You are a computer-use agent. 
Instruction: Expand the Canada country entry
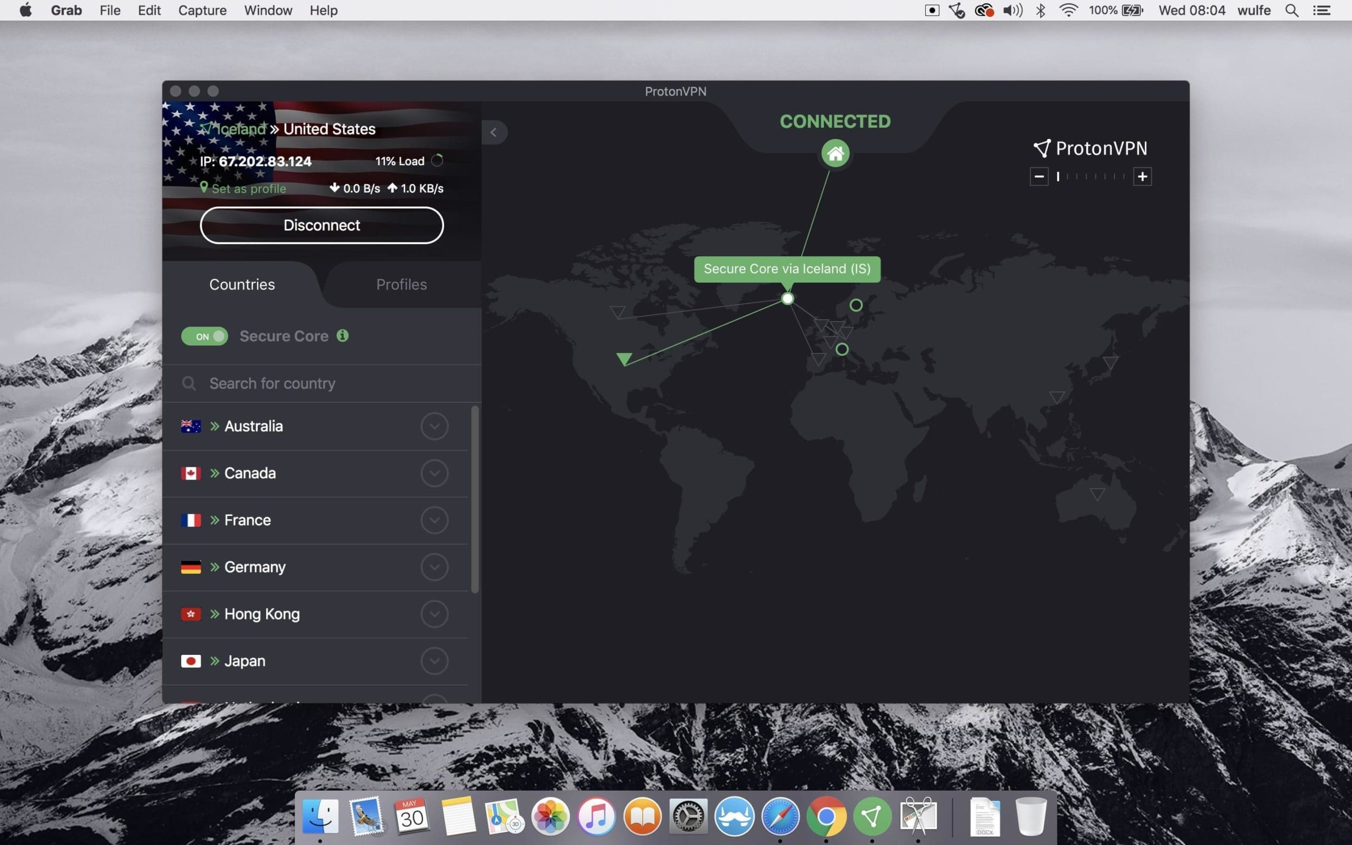pos(434,473)
